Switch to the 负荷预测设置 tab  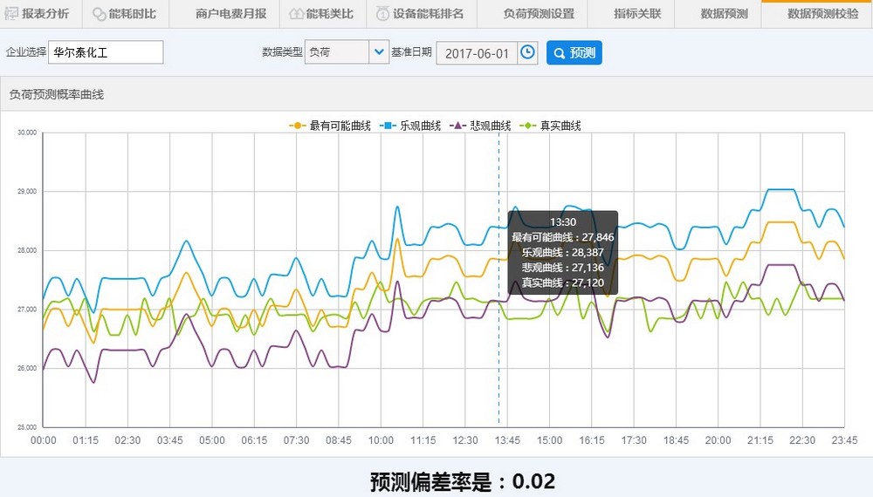pos(539,14)
